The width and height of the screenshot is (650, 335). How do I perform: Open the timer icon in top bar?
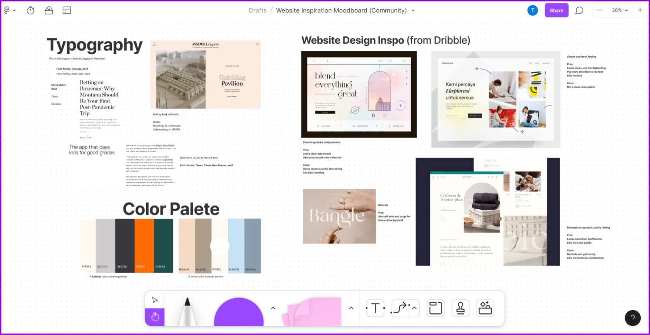click(31, 10)
